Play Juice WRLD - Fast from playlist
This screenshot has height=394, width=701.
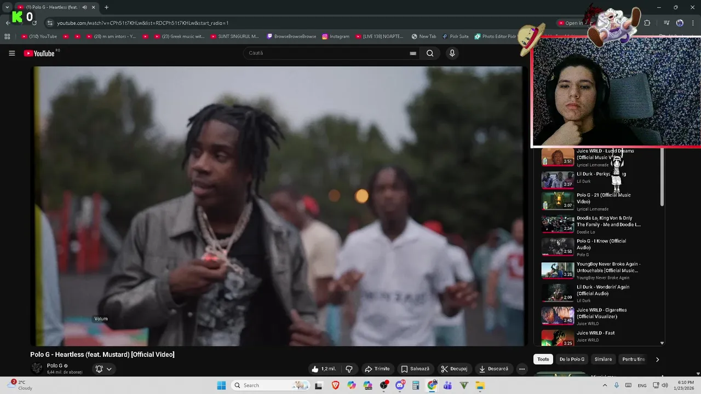tap(599, 337)
